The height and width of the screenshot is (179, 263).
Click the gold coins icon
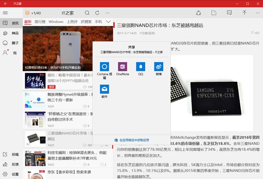(27, 13)
